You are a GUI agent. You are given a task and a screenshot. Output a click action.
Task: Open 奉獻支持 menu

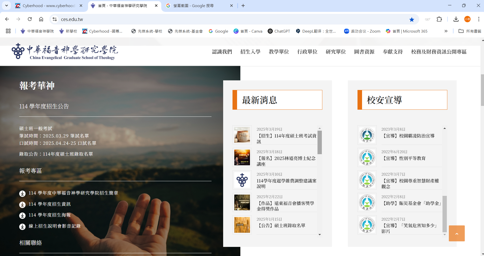tap(393, 52)
